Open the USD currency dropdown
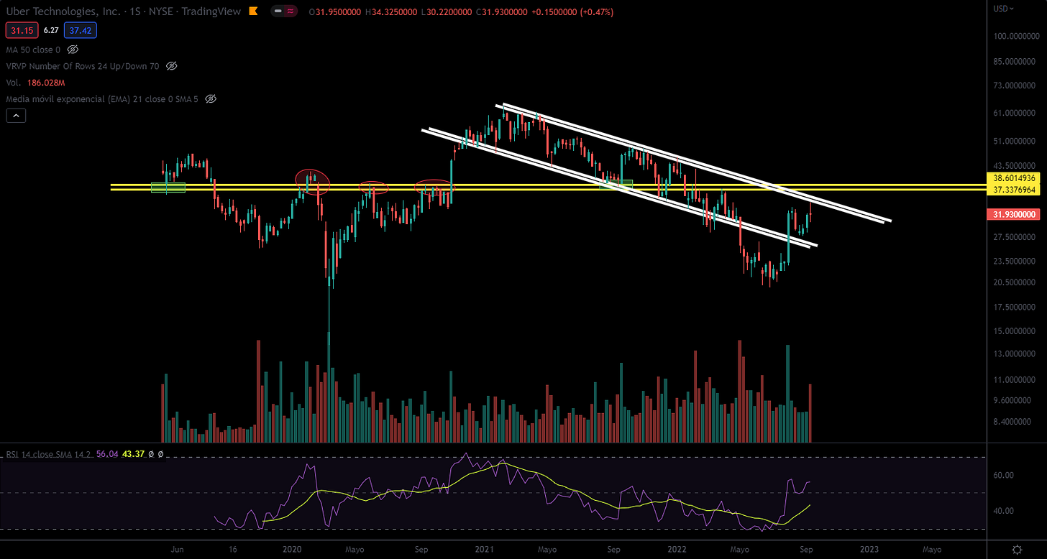This screenshot has height=559, width=1047. tap(1004, 9)
